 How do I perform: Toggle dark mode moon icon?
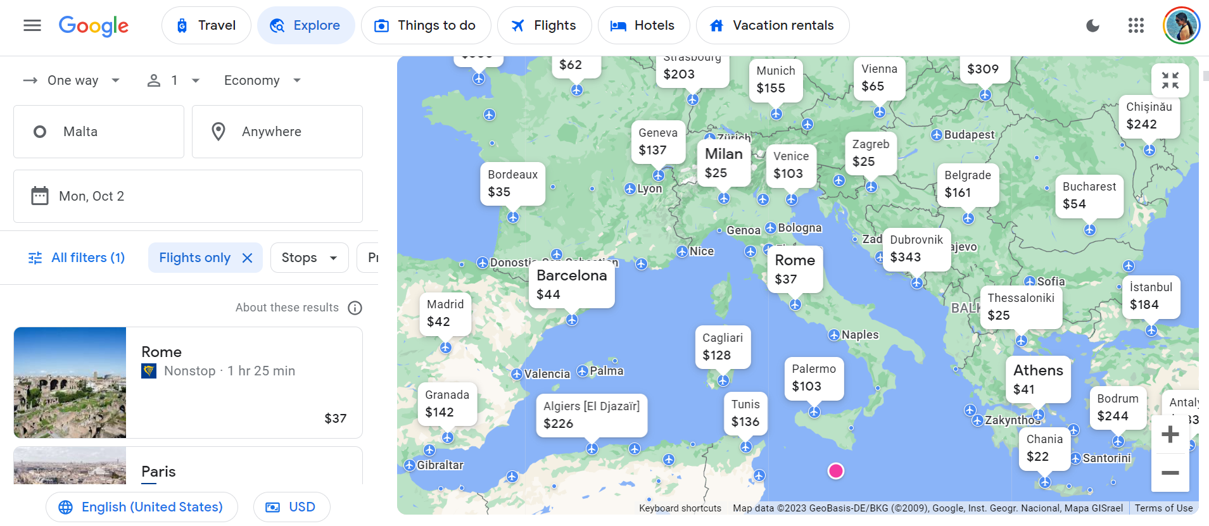1092,26
